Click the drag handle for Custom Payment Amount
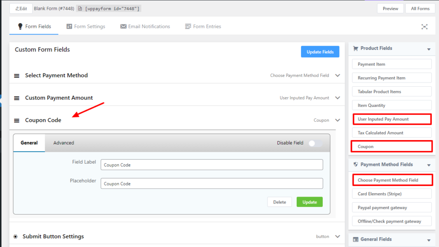Screen dimensions: 439x247 pos(17,98)
